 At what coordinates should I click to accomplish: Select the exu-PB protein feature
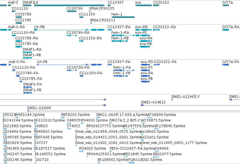click(x=145, y=82)
